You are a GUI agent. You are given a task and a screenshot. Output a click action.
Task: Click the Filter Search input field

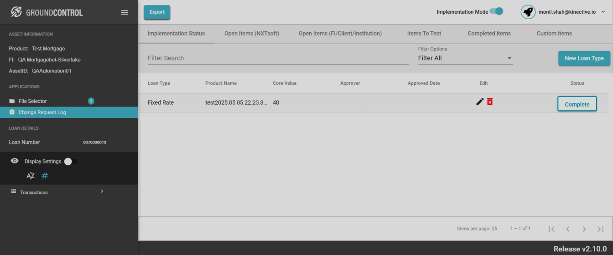278,58
